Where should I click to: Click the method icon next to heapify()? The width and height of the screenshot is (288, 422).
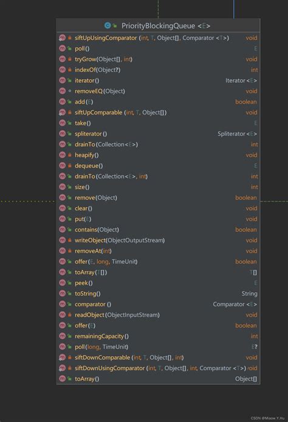click(63, 155)
